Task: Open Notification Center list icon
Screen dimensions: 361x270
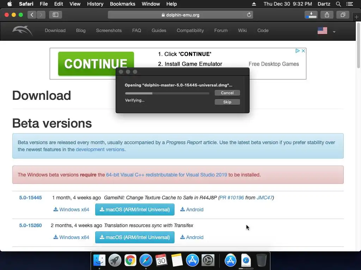Action: pyautogui.click(x=349, y=4)
